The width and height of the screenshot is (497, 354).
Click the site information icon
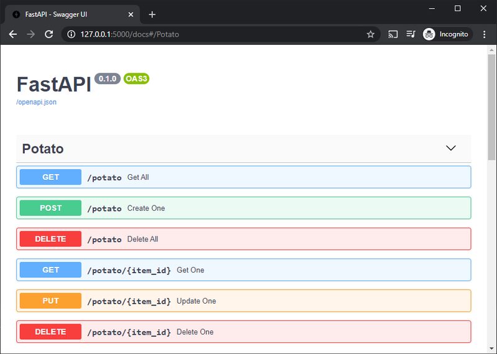click(71, 34)
